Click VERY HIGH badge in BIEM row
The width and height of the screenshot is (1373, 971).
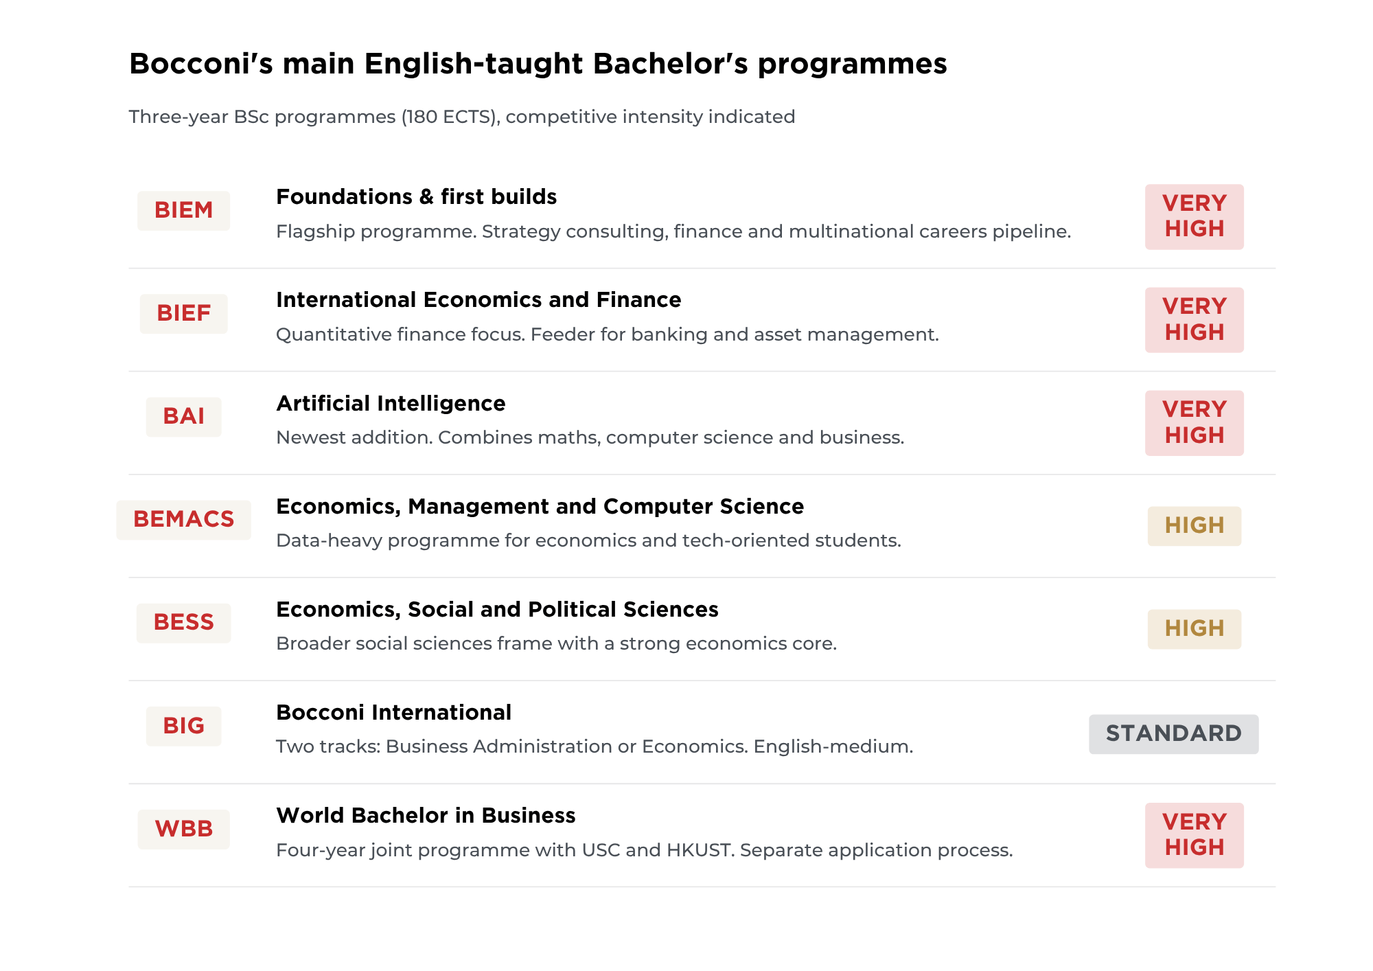[x=1194, y=217]
